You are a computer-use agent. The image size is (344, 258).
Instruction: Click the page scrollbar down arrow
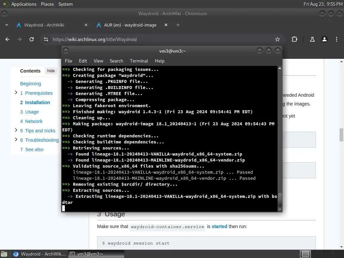pos(341,247)
